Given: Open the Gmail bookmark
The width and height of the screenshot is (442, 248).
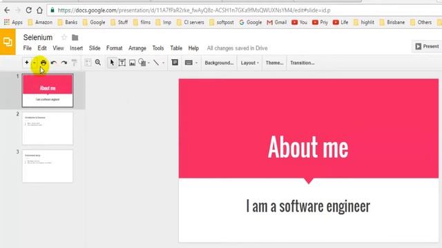Looking at the screenshot, I should point(276,22).
